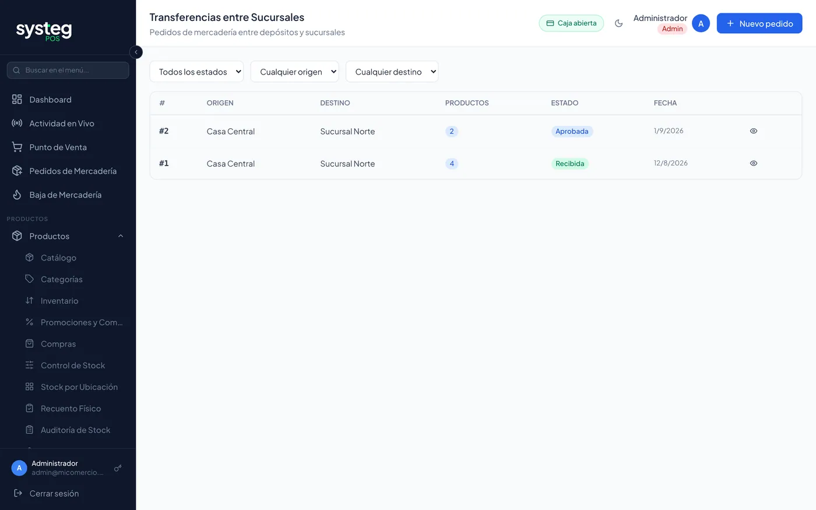Click the Pedidos de Mercadería package icon
816x510 pixels.
pyautogui.click(x=17, y=171)
